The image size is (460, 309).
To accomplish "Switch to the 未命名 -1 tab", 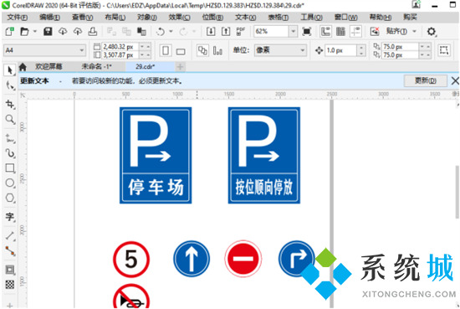I will [x=96, y=67].
